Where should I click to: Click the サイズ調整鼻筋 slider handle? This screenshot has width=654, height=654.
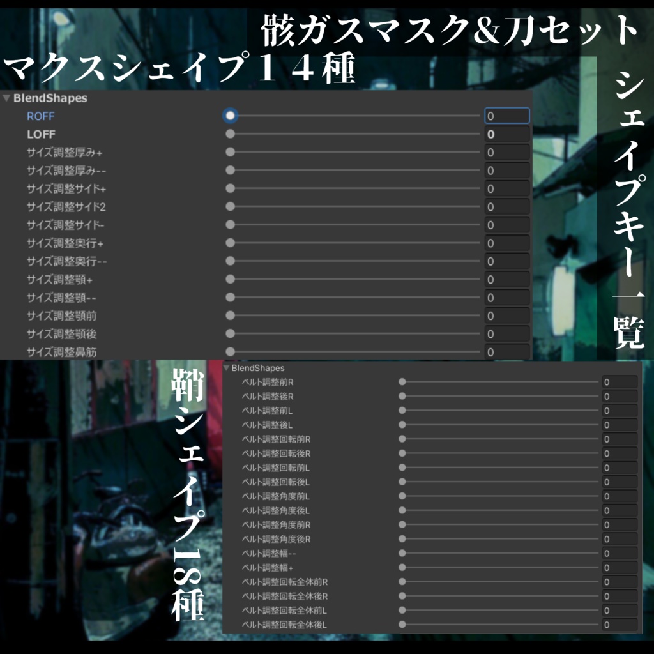[229, 351]
